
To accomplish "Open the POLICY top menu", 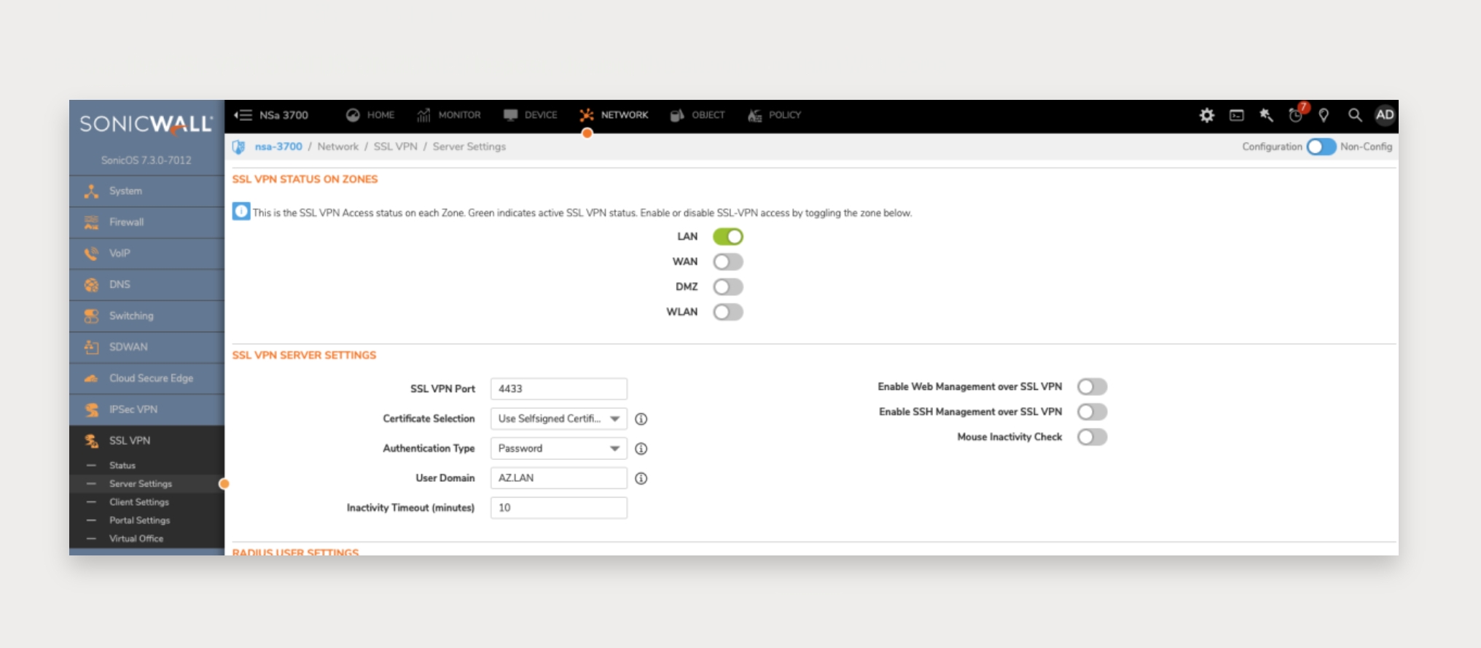I will coord(775,115).
